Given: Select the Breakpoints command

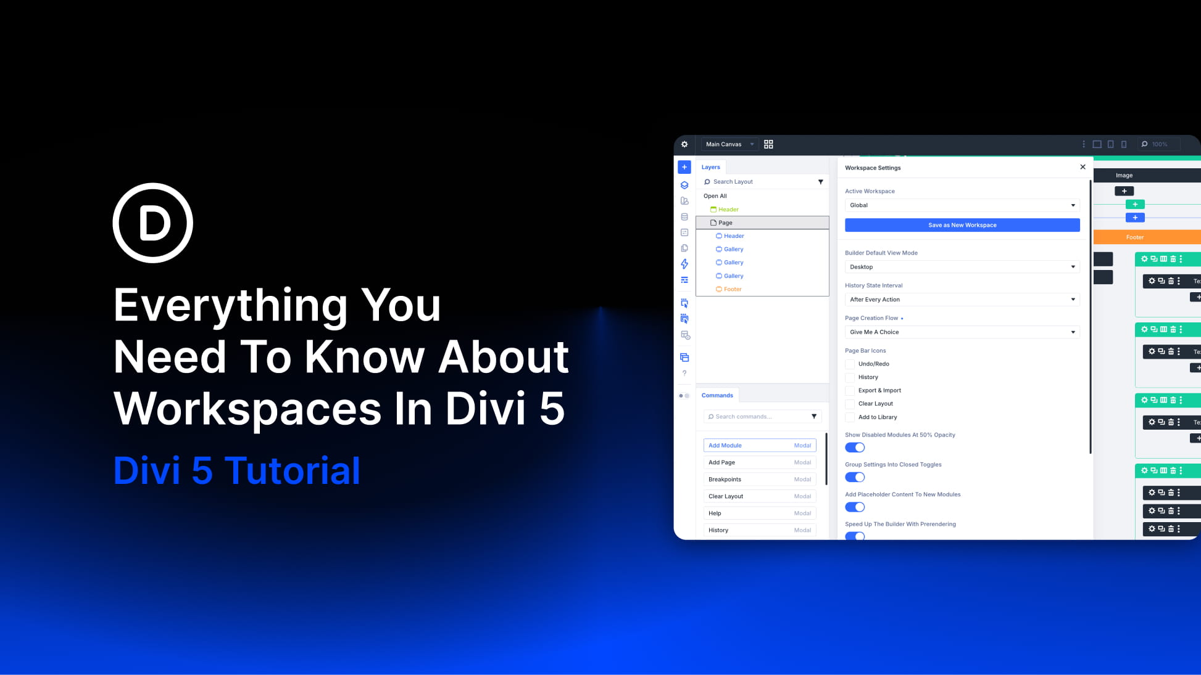Looking at the screenshot, I should coord(760,479).
